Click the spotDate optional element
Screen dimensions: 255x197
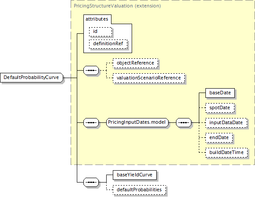point(220,108)
